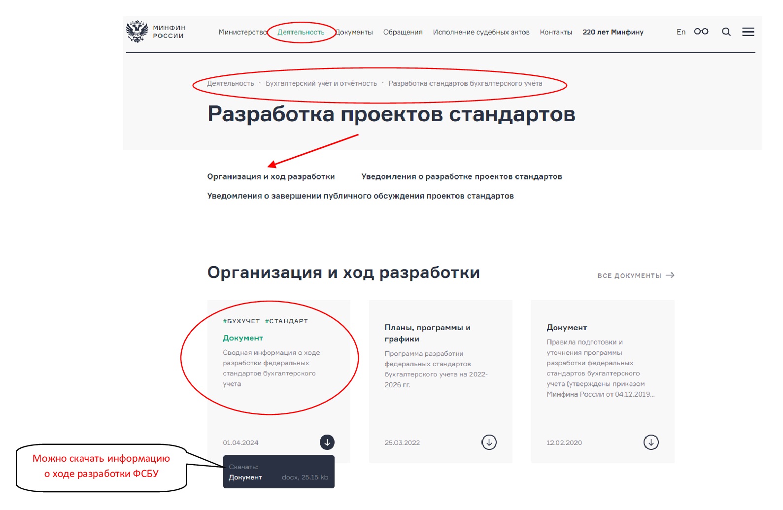Open the Деятельность menu item

point(301,32)
